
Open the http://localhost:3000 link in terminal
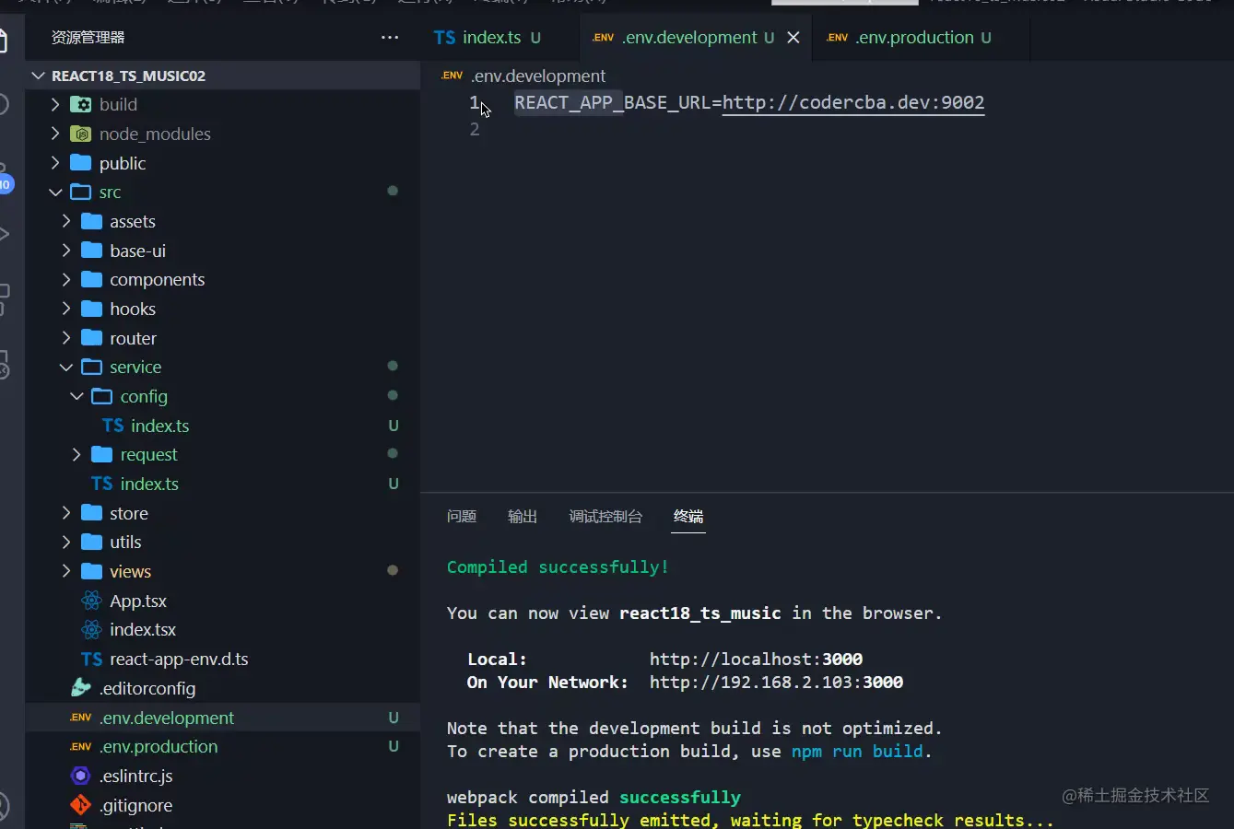click(756, 660)
